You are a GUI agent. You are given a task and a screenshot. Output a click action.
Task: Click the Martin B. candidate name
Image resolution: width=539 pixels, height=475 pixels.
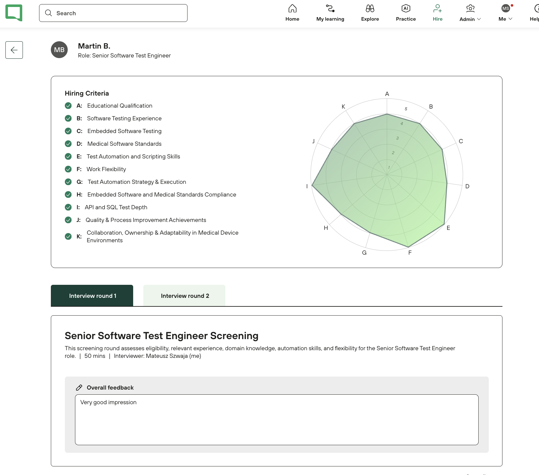pos(94,46)
